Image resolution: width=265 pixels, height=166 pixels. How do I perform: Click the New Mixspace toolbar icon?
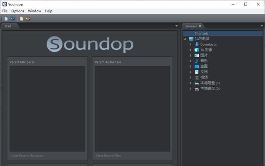22,18
